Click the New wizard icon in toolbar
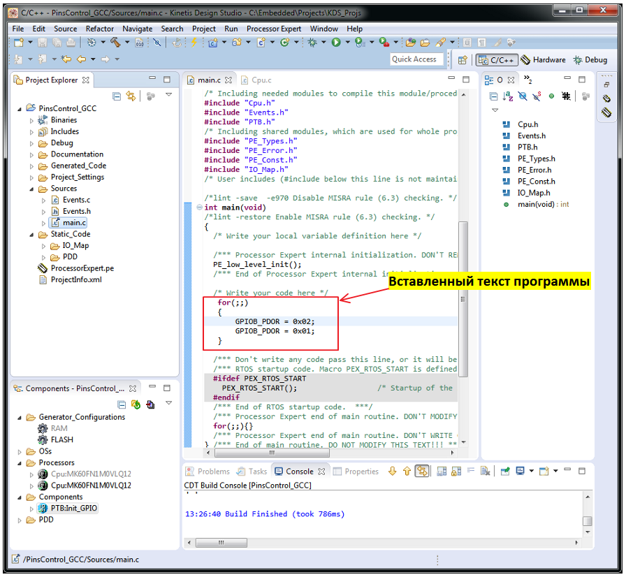This screenshot has width=626, height=577. coord(19,43)
